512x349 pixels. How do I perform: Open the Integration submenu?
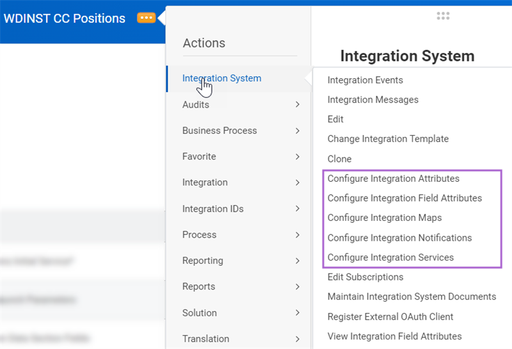click(205, 183)
